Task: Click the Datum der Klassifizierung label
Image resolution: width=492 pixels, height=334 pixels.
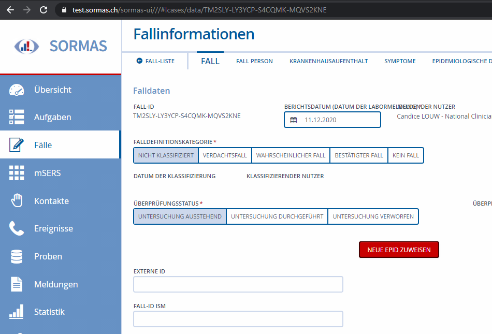Action: [x=175, y=176]
